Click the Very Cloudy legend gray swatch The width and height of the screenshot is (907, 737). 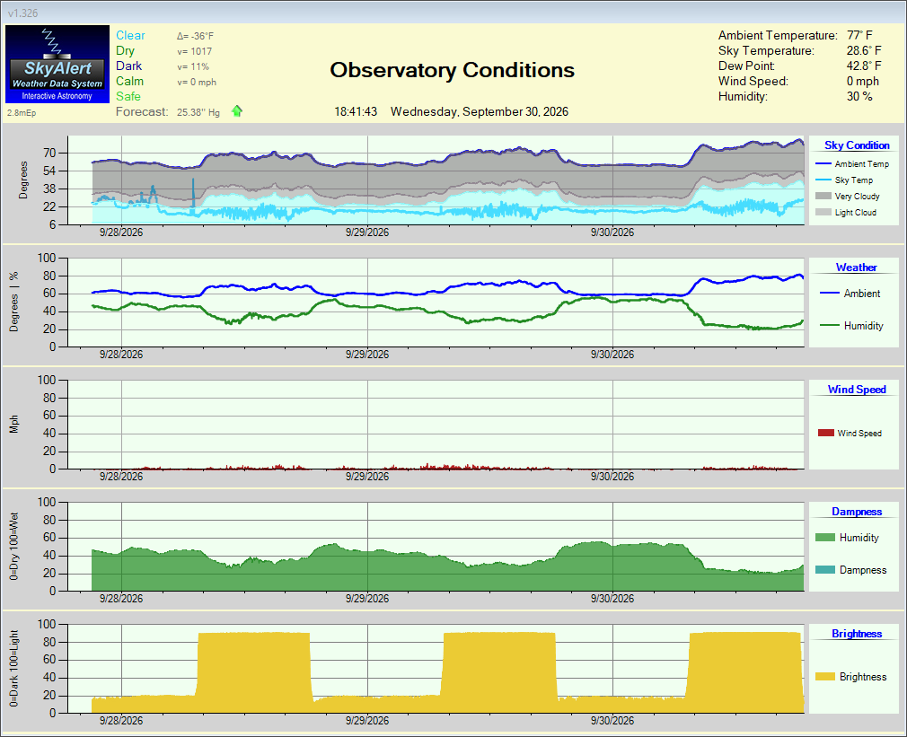pyautogui.click(x=823, y=196)
